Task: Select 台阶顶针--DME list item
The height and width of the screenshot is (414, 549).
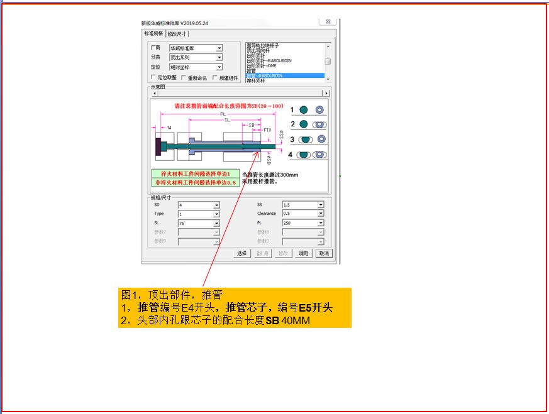Action: (x=261, y=66)
